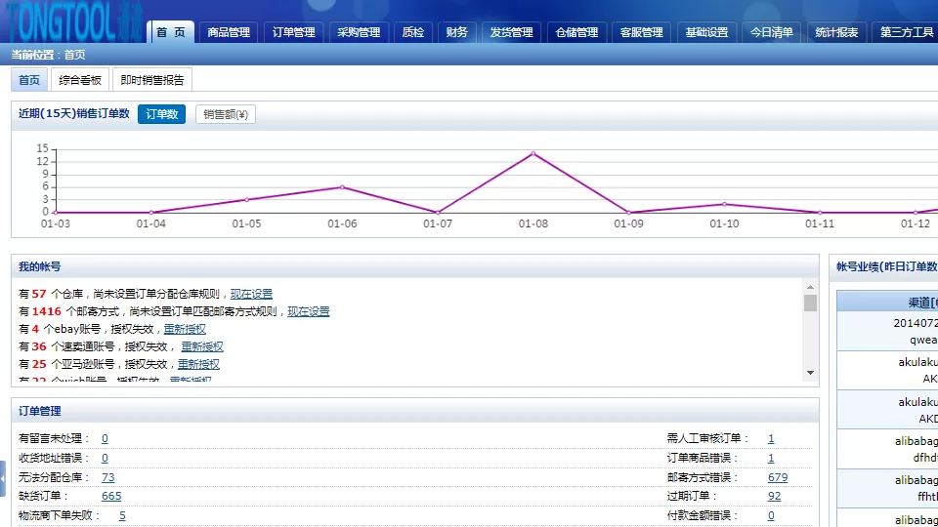Open 679 邮寄方式错误 orders
The image size is (938, 527).
coord(778,478)
